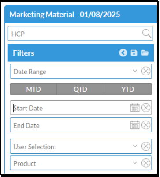Clear the Start Date field

(x=146, y=108)
